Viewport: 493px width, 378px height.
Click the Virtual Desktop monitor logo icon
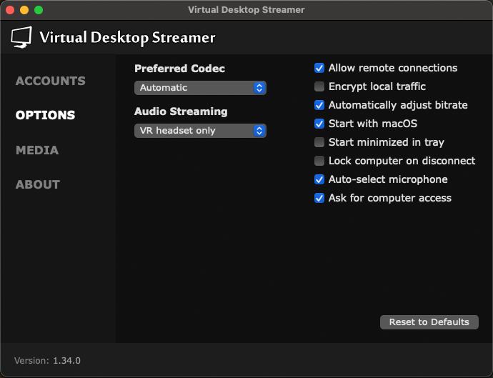tap(21, 37)
